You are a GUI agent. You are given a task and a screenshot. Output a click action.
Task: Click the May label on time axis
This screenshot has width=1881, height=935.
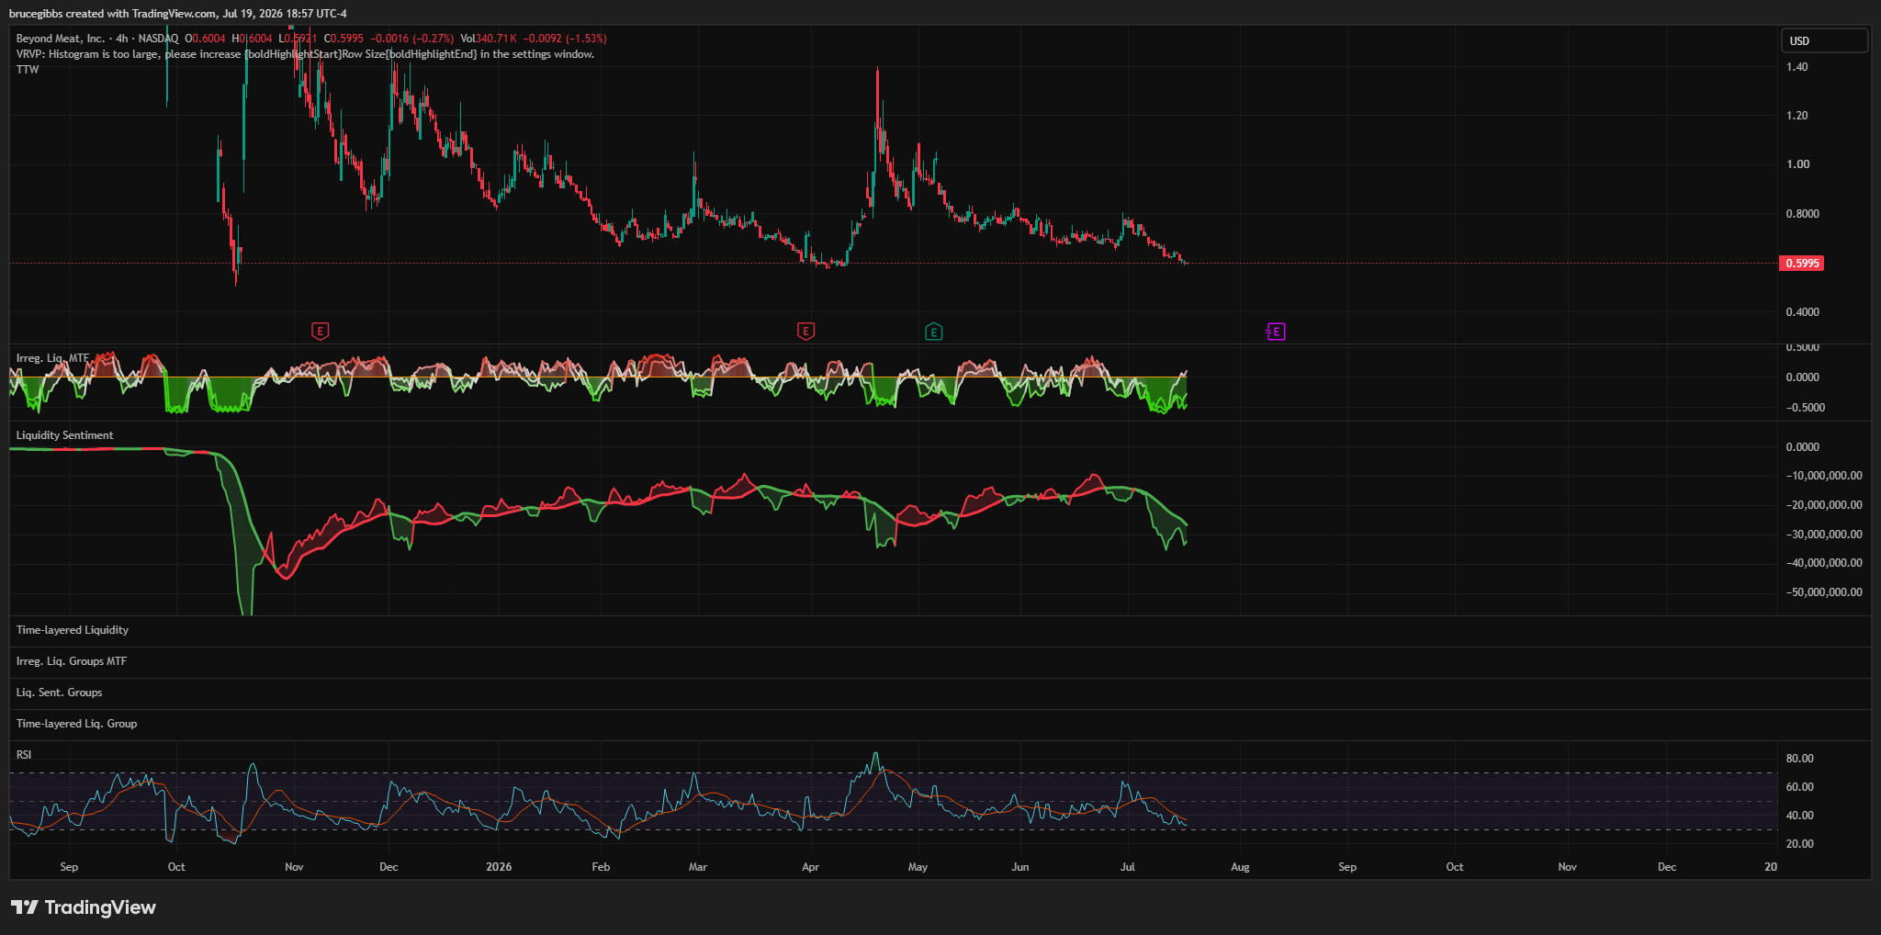coord(918,867)
